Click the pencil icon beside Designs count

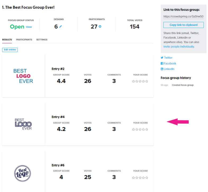tap(61, 27)
